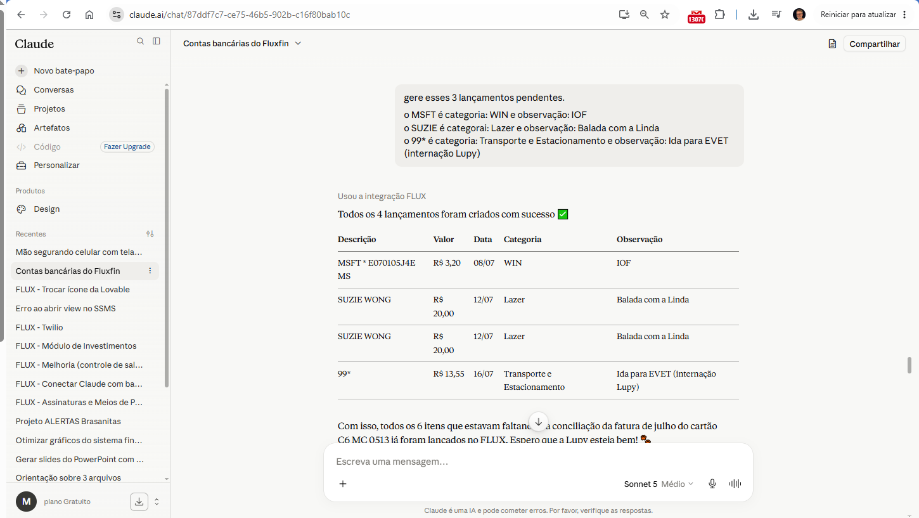Click the install app icon in address bar
The width and height of the screenshot is (919, 518).
(x=624, y=15)
